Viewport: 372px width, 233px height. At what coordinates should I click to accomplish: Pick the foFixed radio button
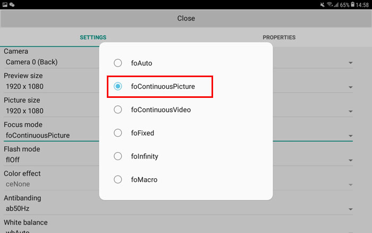(x=117, y=133)
